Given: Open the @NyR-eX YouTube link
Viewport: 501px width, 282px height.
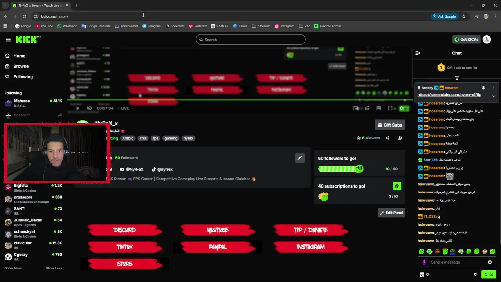Looking at the screenshot, I should coord(132,169).
